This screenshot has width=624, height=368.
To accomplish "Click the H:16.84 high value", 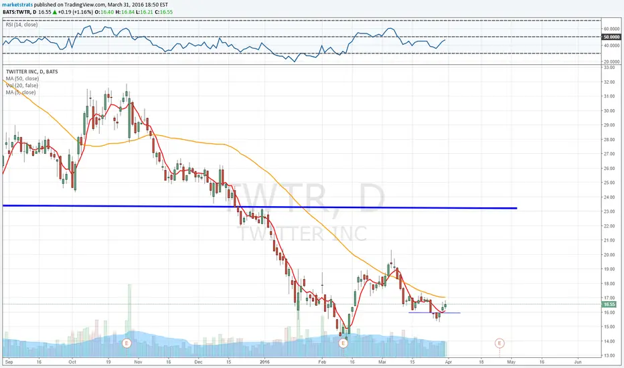I will tap(125, 12).
